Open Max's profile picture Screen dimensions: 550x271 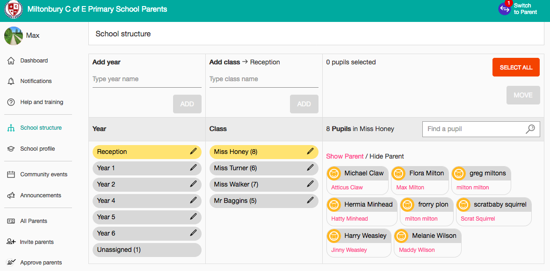tap(13, 35)
